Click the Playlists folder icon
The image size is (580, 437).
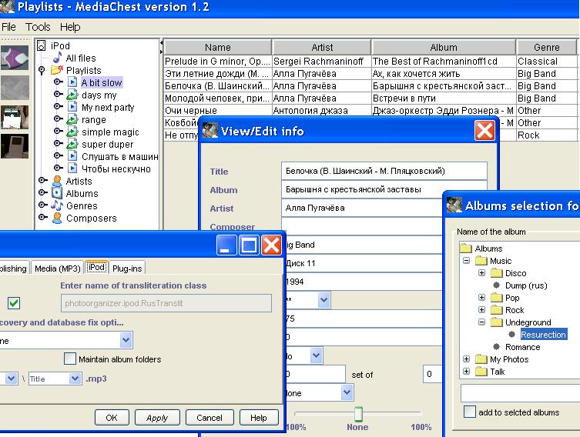point(56,71)
